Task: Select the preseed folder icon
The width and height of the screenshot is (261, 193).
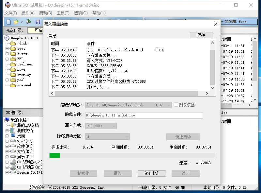Action: click(13, 85)
